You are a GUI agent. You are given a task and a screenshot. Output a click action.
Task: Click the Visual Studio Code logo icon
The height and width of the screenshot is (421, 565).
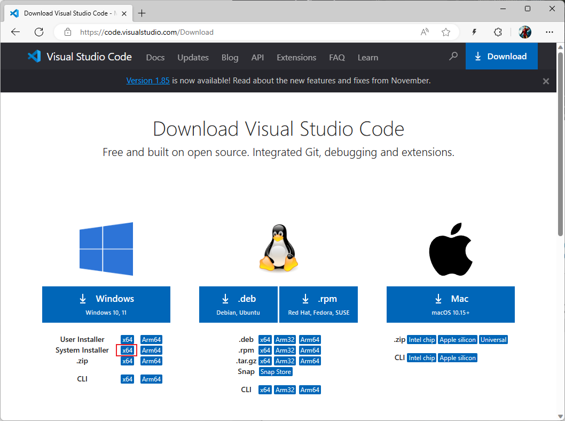34,57
